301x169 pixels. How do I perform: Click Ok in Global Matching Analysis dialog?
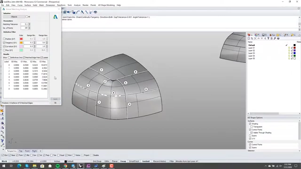55,103
